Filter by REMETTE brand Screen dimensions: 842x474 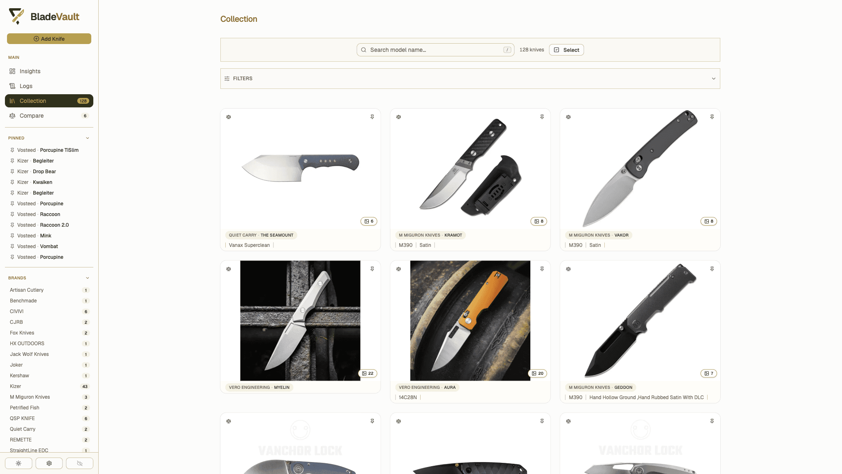(x=49, y=440)
